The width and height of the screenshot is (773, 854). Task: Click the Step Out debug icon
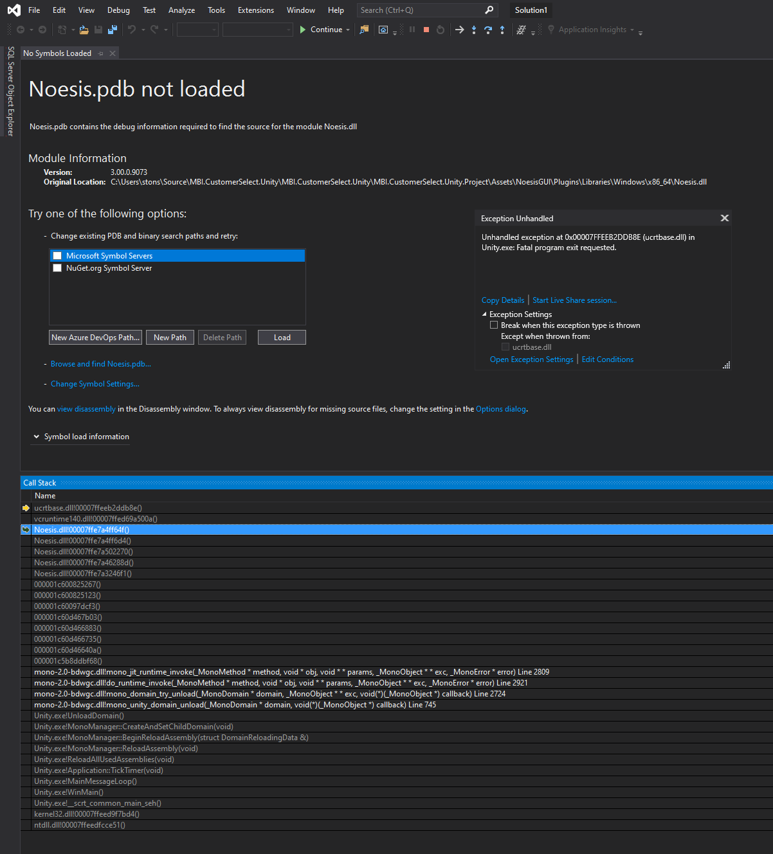click(502, 30)
